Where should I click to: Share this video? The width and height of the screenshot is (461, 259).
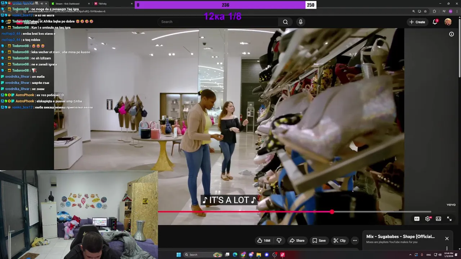[297, 241]
